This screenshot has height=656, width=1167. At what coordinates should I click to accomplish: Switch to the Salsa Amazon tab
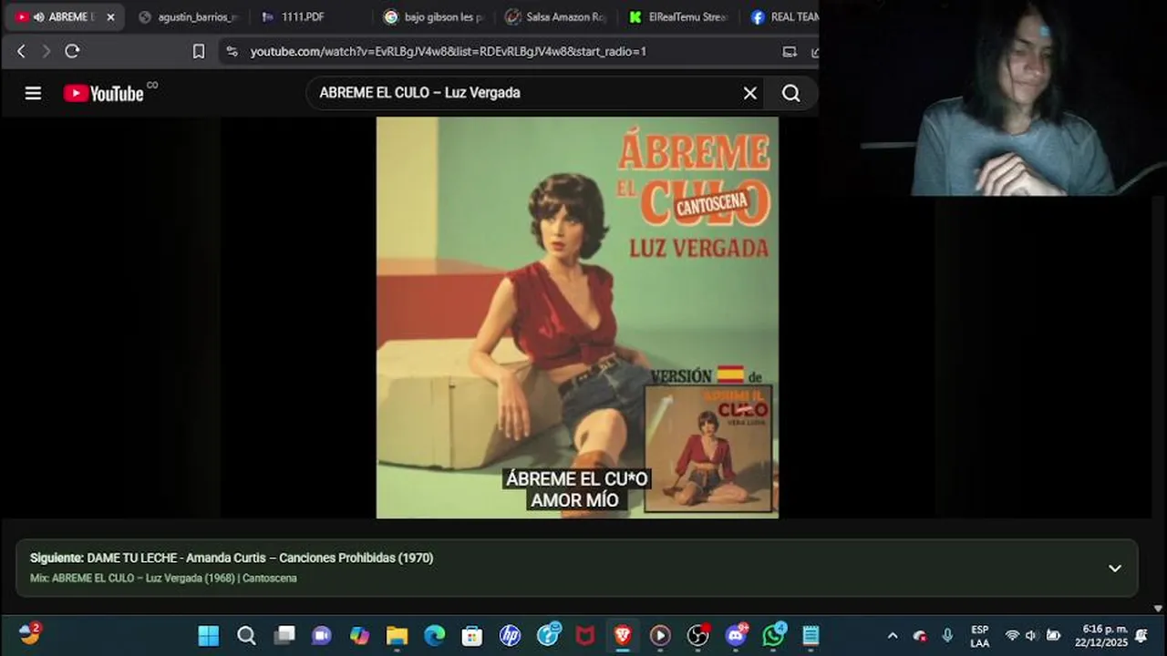pyautogui.click(x=557, y=16)
